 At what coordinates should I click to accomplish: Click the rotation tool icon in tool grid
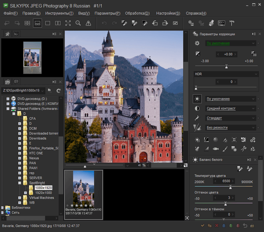[x=243, y=140]
